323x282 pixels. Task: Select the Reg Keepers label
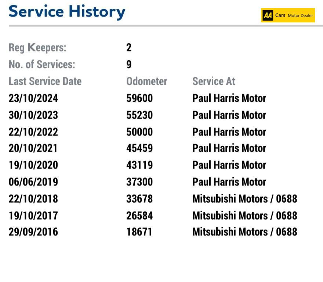tap(37, 47)
